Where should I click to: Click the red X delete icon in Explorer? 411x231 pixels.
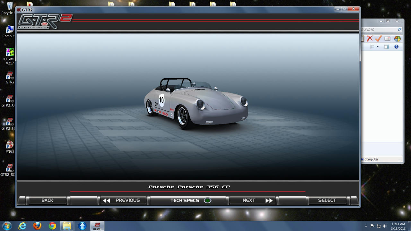pyautogui.click(x=370, y=38)
